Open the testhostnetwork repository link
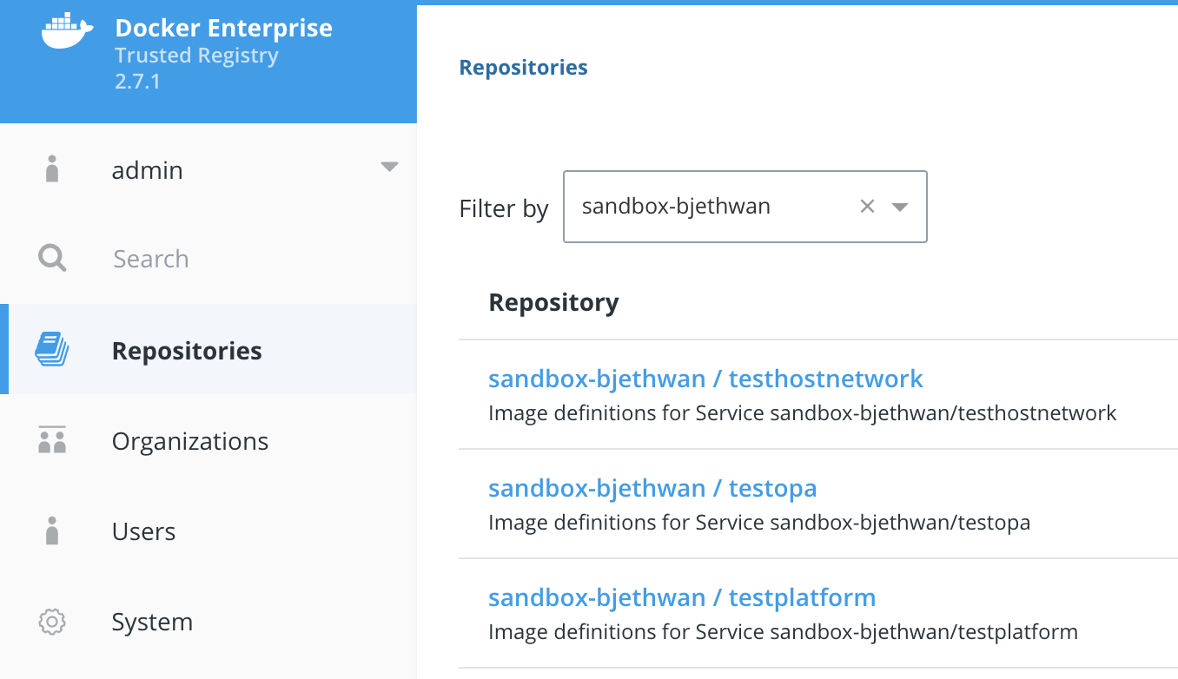This screenshot has width=1178, height=679. pyautogui.click(x=705, y=379)
